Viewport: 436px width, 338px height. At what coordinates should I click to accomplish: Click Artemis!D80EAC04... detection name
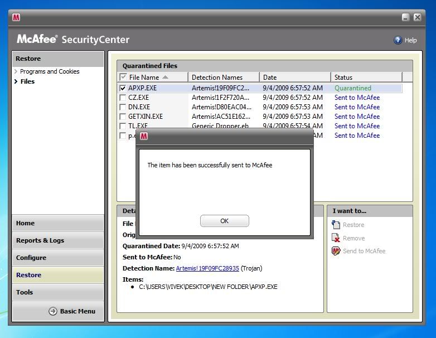point(221,107)
